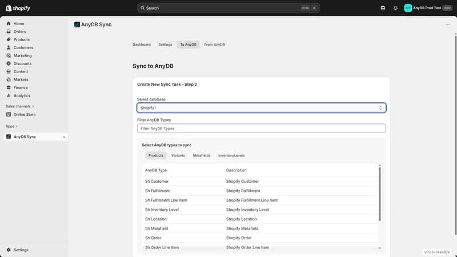Image resolution: width=457 pixels, height=257 pixels.
Task: Click the Products tag icon
Action: pyautogui.click(x=9, y=39)
